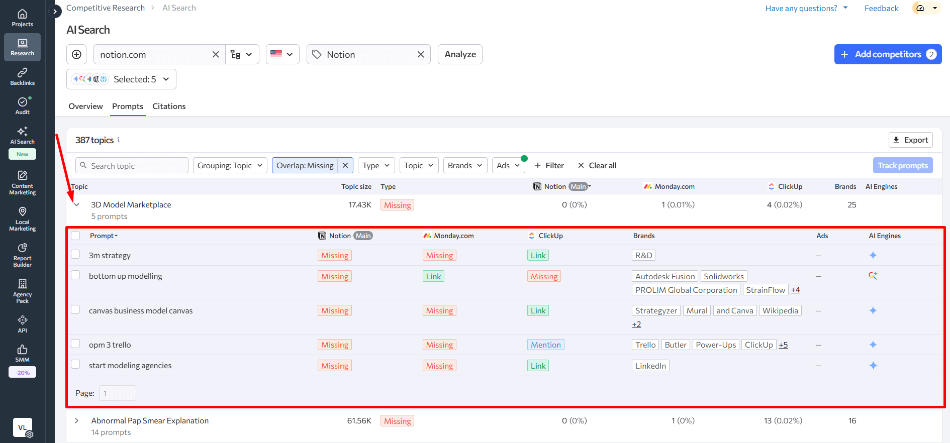Switch to the Overview tab

(86, 106)
